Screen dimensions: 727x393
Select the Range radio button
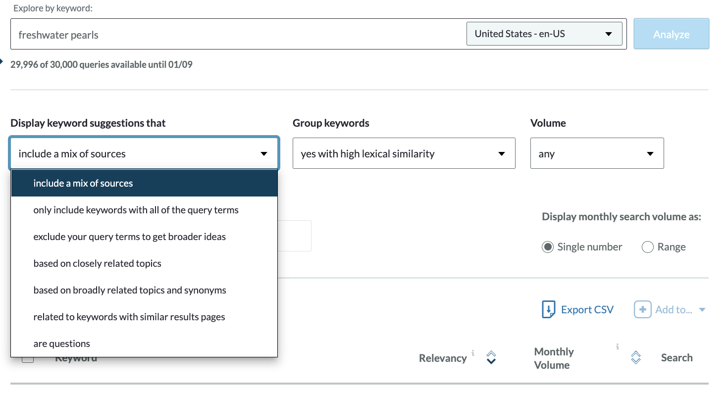[647, 247]
